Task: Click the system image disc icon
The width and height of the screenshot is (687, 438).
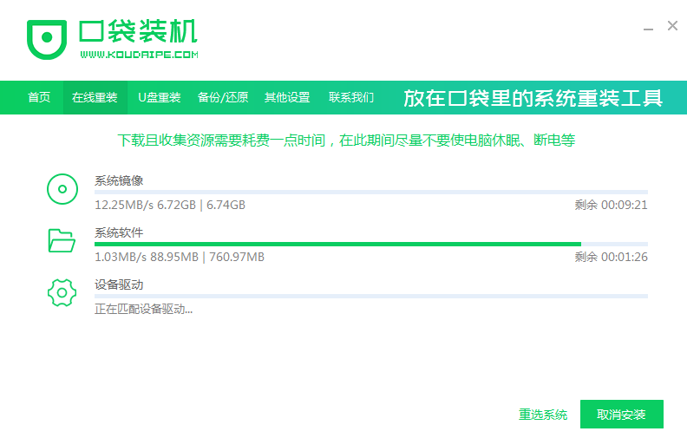Action: 62,188
